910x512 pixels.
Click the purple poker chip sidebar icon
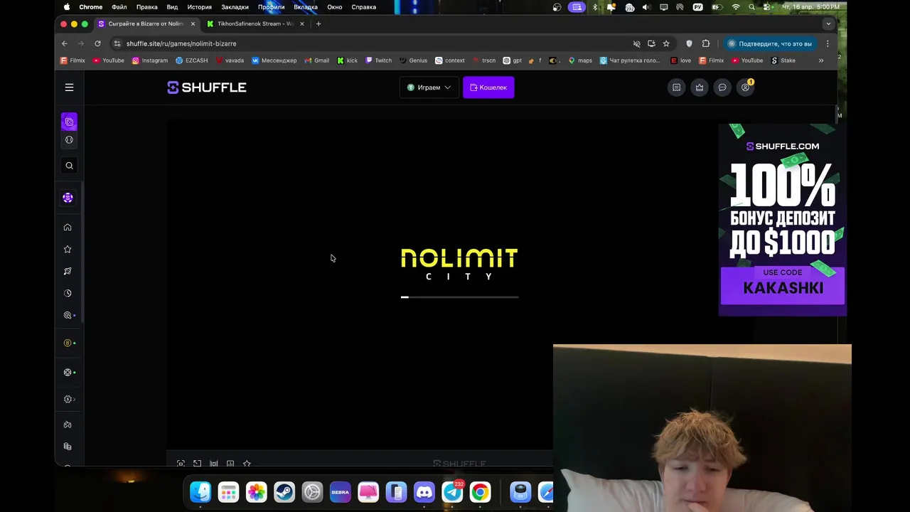(68, 198)
